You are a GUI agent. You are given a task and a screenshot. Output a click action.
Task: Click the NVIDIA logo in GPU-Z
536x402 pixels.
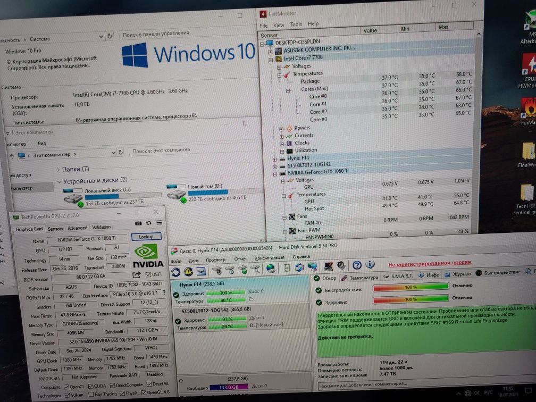click(148, 256)
